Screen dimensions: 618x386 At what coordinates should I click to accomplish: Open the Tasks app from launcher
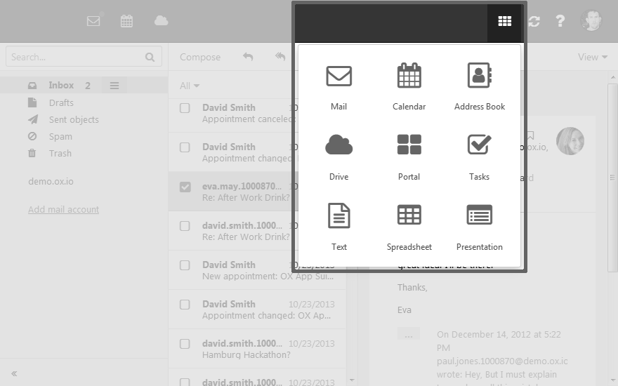click(479, 157)
